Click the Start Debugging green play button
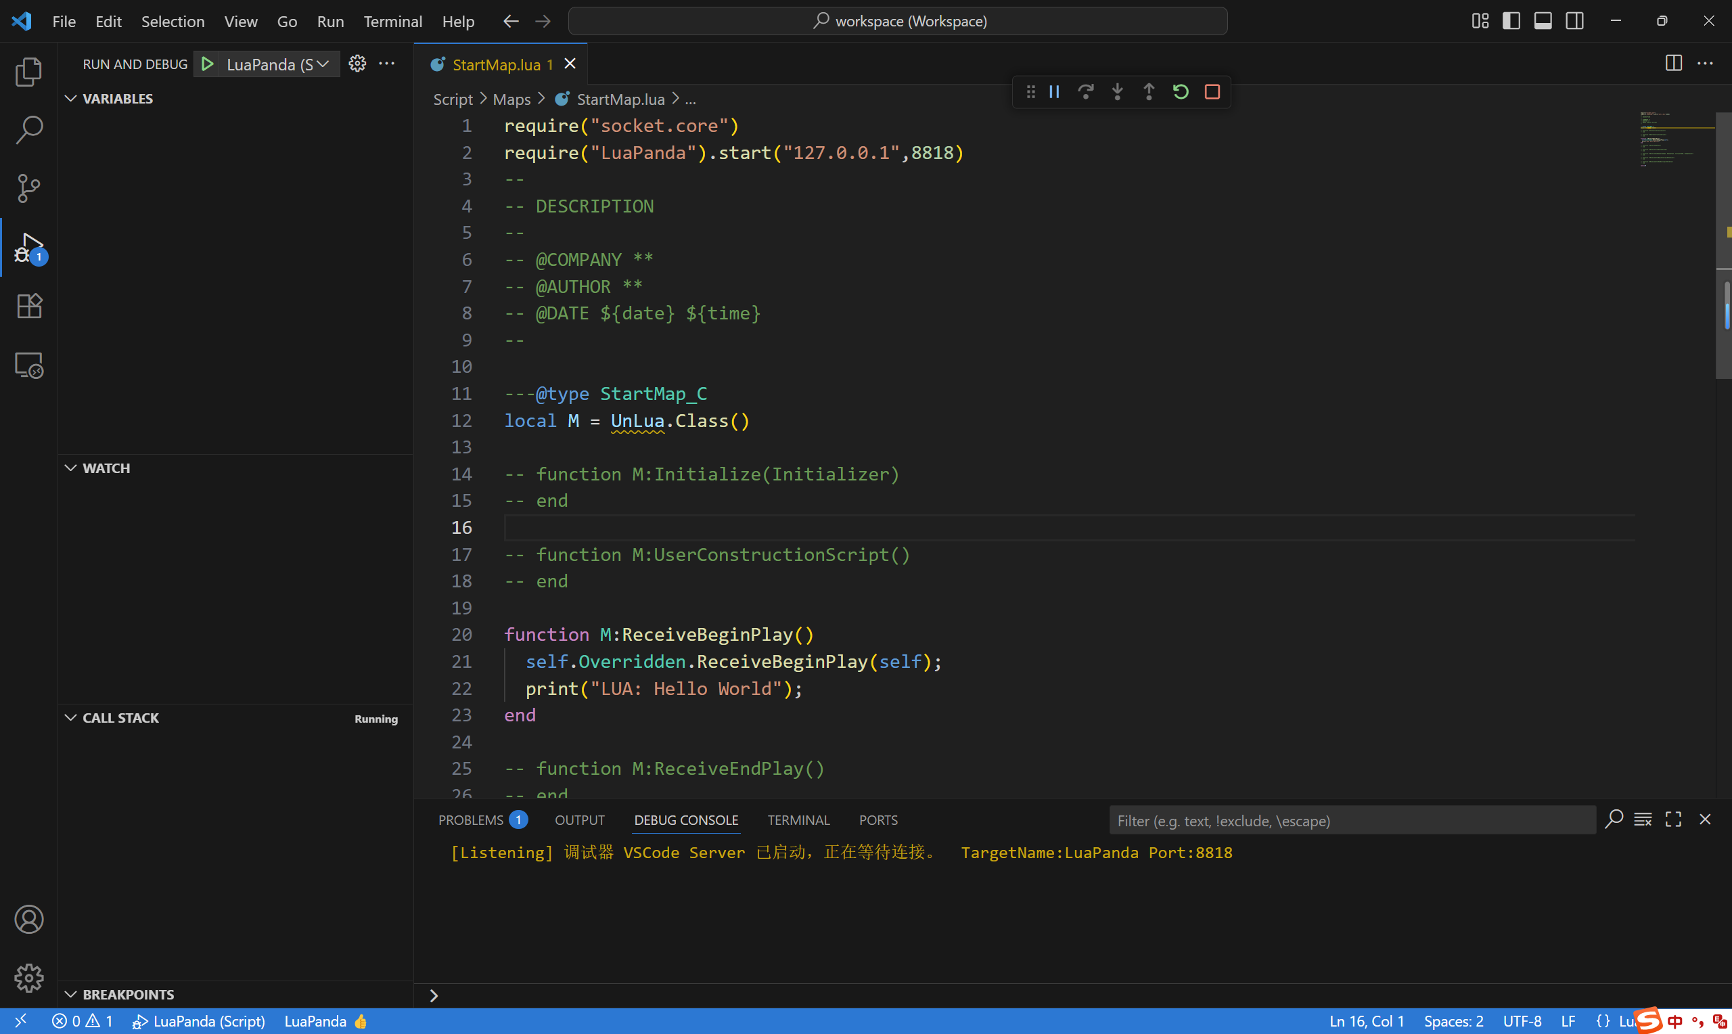 point(208,64)
